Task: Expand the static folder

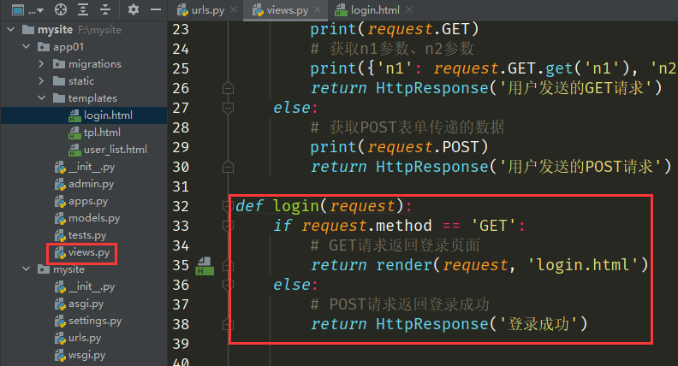Action: (x=41, y=81)
